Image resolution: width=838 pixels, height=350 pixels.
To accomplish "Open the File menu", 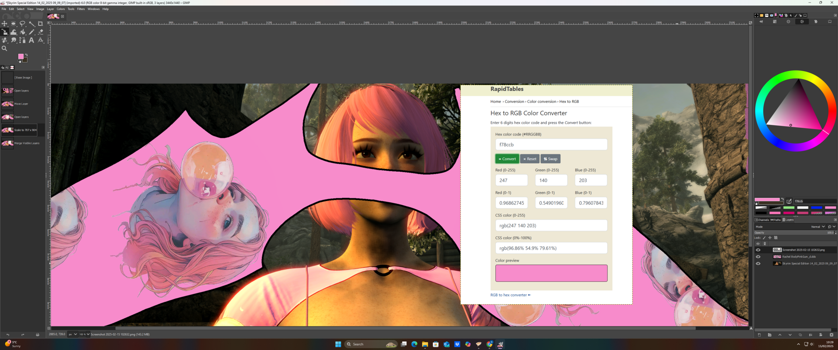I will [4, 9].
